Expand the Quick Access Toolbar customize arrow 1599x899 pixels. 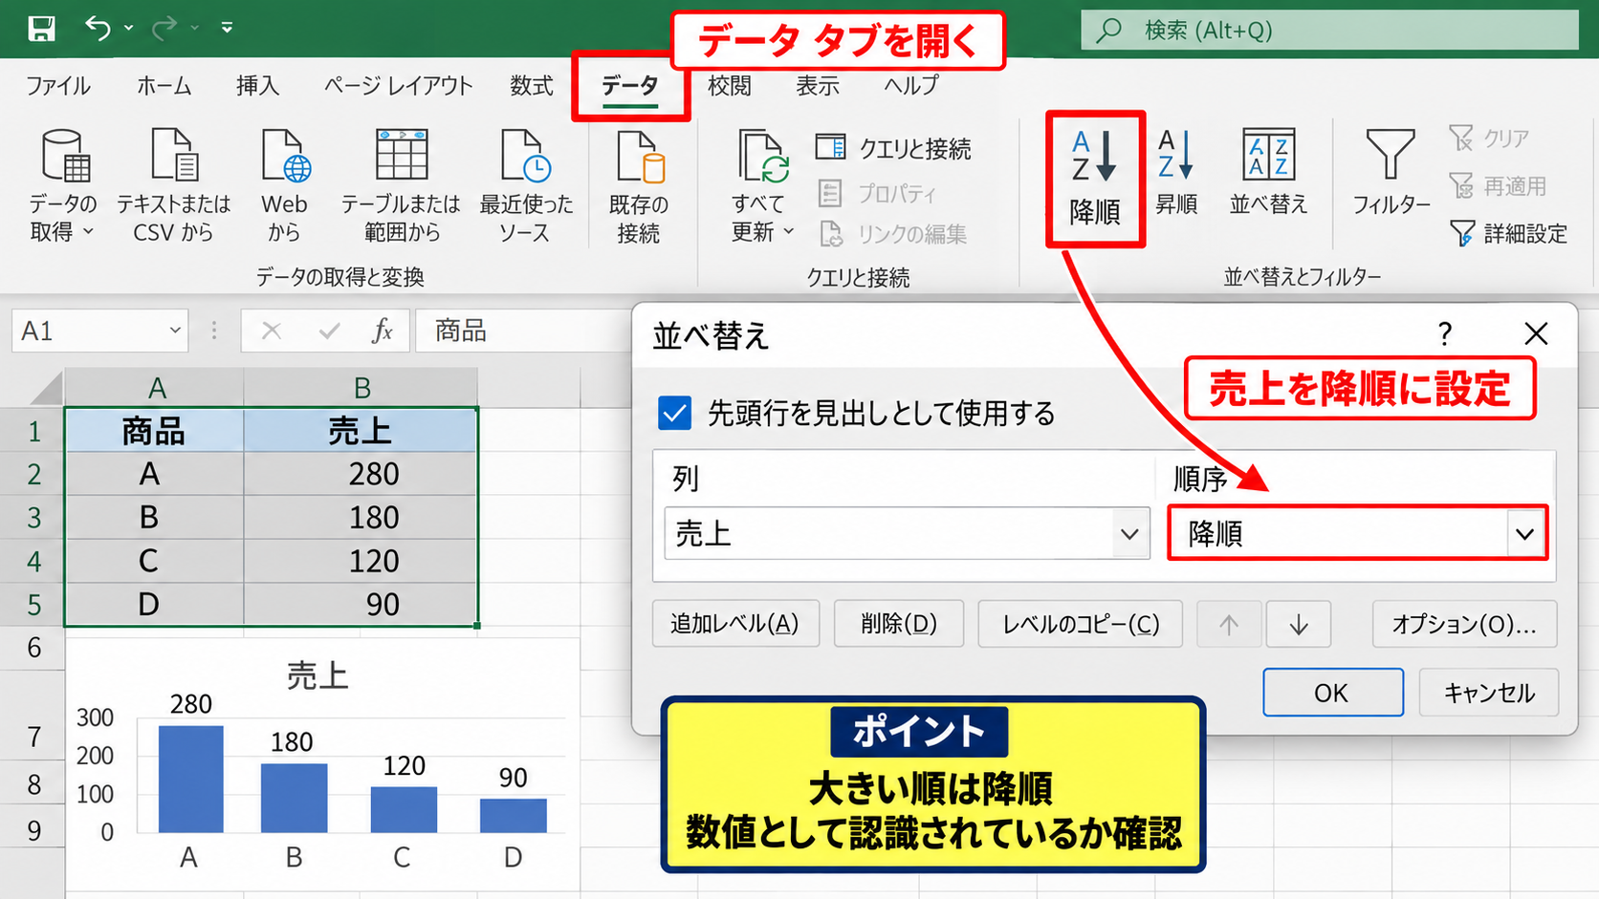click(x=227, y=28)
